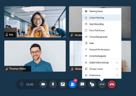136x96 pixels.
Task: Select the Me video tile
Action: [x=35, y=22]
